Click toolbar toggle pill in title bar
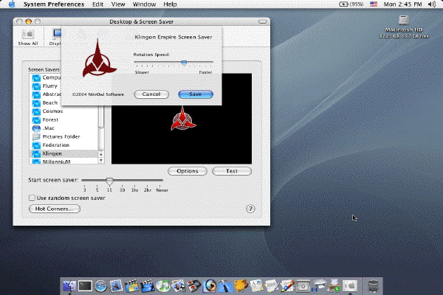Viewport: 443px width, 295px height. click(x=262, y=21)
